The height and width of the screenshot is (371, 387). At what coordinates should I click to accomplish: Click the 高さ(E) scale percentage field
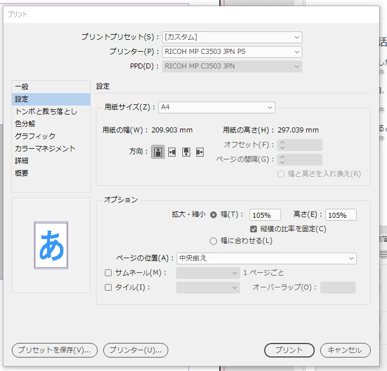(341, 215)
